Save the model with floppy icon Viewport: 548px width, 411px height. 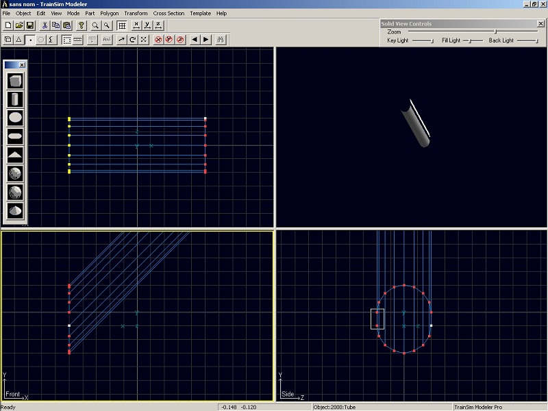30,25
